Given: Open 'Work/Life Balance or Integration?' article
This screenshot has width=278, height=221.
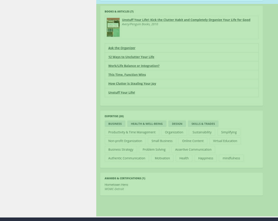Looking at the screenshot, I should [x=134, y=66].
